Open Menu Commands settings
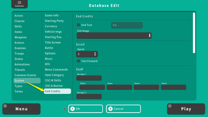Image resolution: width=208 pixels, height=117 pixels. pyautogui.click(x=56, y=70)
